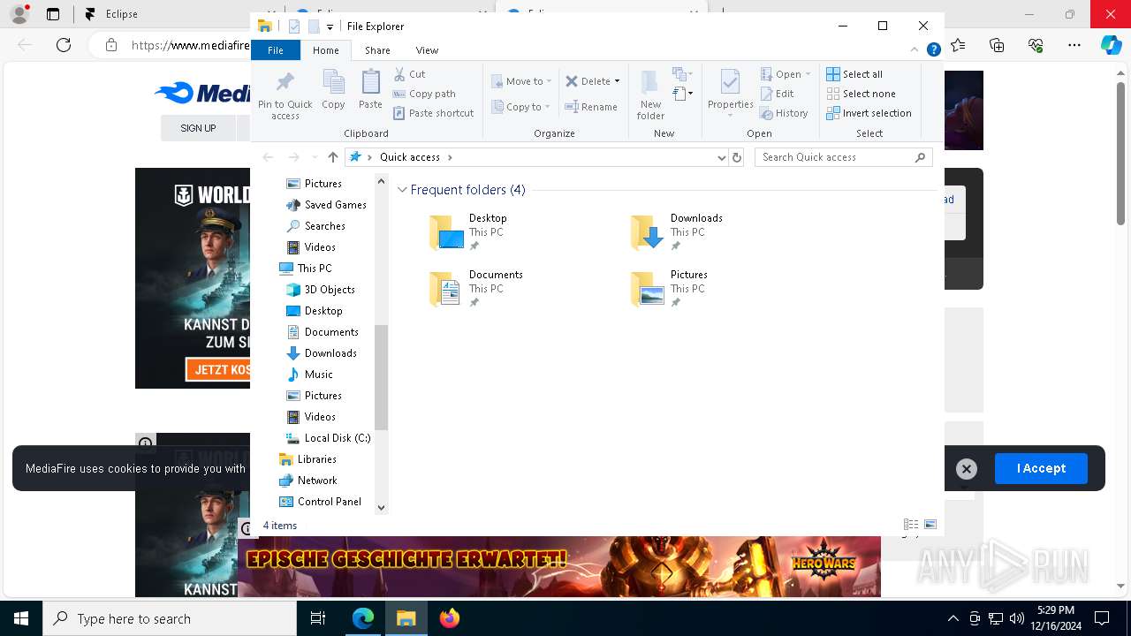Switch to Details view in status bar
The image size is (1131, 636).
pyautogui.click(x=911, y=525)
